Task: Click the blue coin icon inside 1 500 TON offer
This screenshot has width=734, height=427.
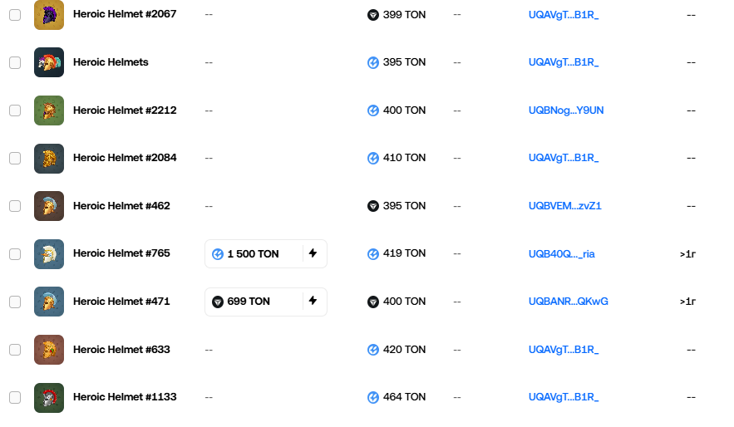Action: tap(218, 254)
